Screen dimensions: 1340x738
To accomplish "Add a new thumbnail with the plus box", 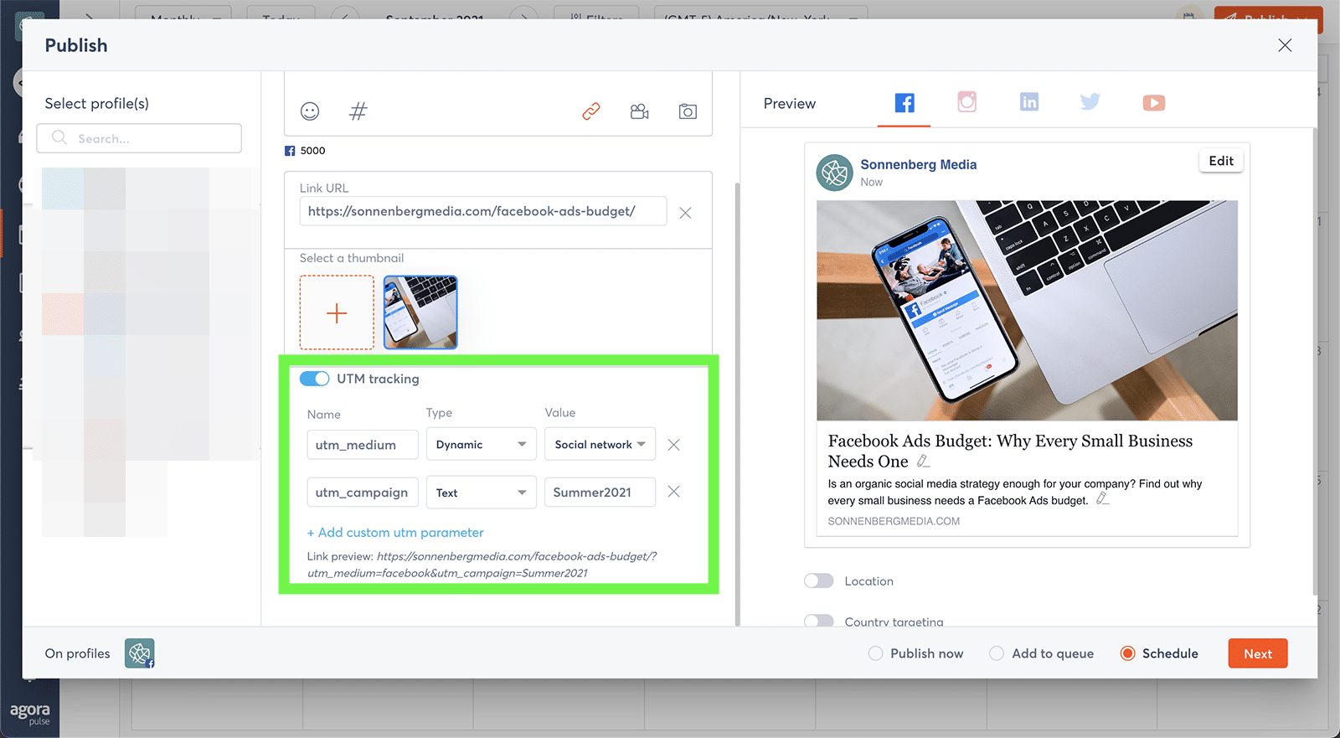I will coord(337,312).
